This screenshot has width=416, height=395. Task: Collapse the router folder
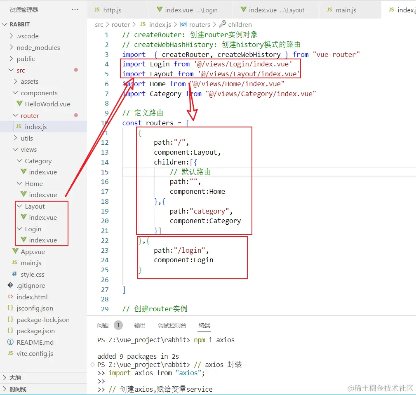tap(15, 115)
